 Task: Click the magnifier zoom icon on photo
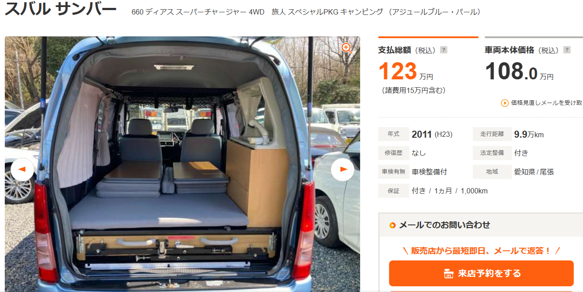pos(347,48)
